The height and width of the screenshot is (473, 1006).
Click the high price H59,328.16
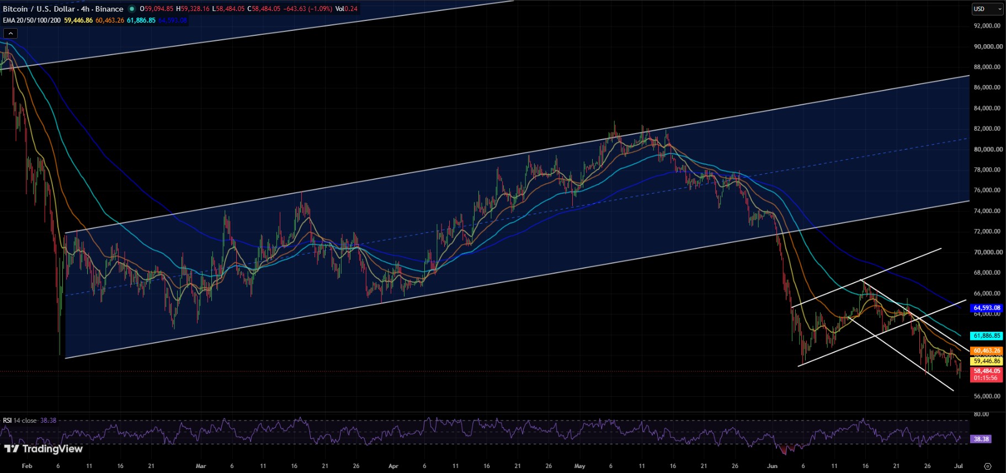coord(193,9)
